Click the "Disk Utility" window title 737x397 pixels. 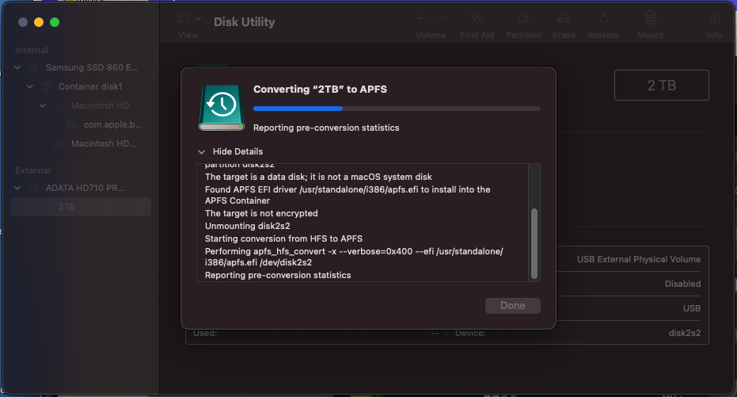coord(245,22)
